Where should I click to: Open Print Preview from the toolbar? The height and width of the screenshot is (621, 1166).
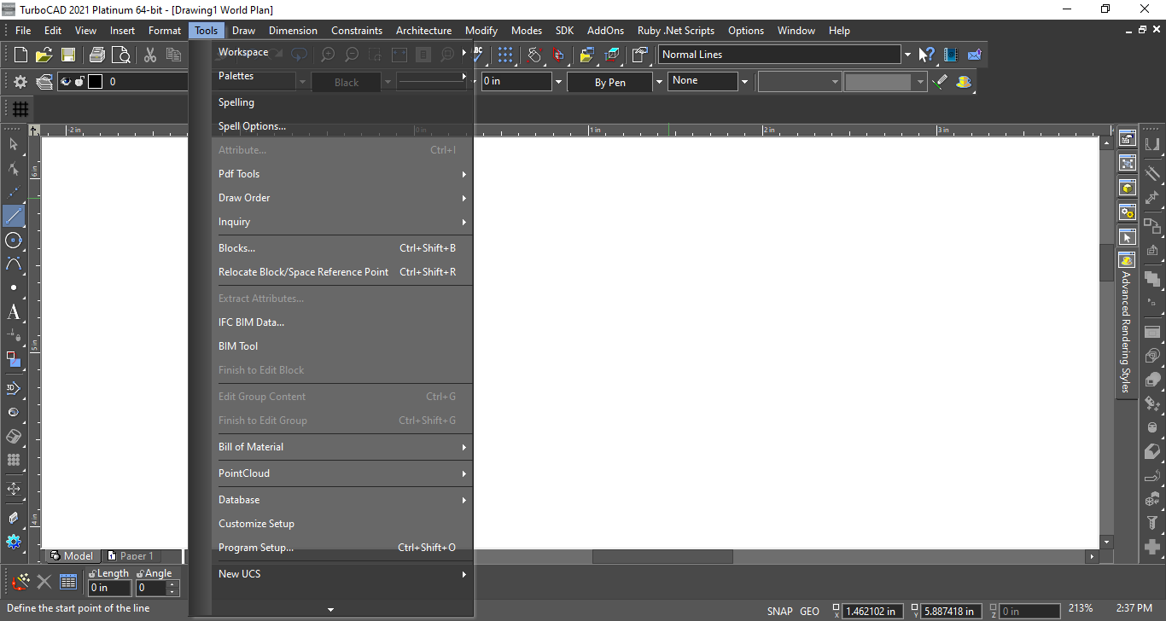(121, 55)
